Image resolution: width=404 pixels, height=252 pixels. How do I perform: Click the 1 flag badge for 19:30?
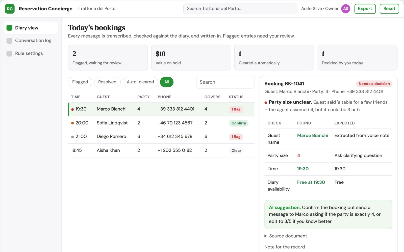coord(236,109)
